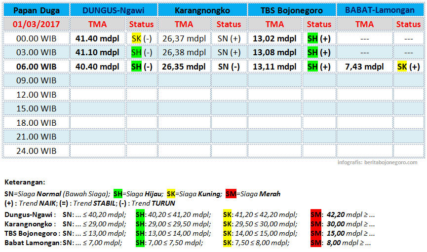The image size is (427, 252).
Task: Select the 09.00 WIB time row label
Action: pos(36,80)
